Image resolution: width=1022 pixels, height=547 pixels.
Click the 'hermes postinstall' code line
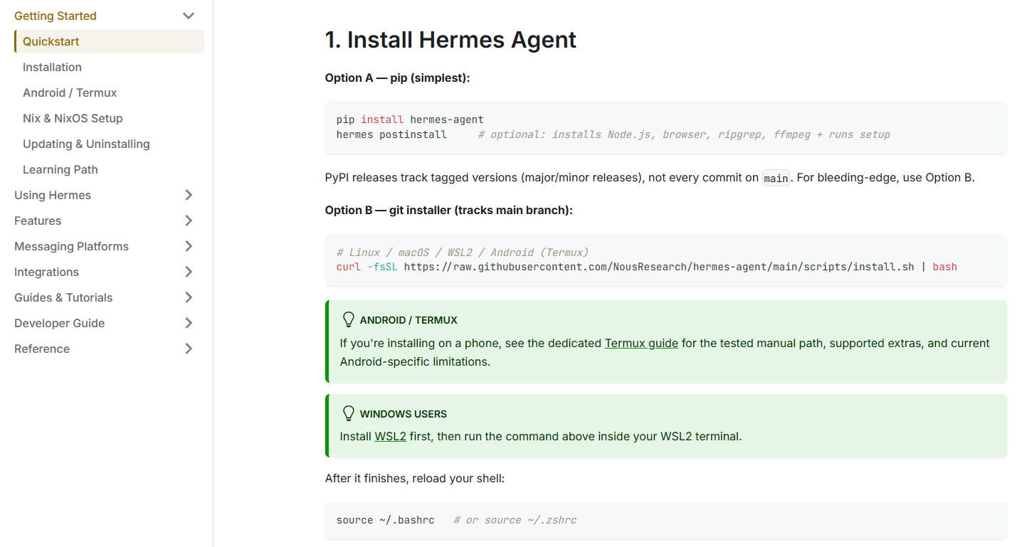click(613, 134)
